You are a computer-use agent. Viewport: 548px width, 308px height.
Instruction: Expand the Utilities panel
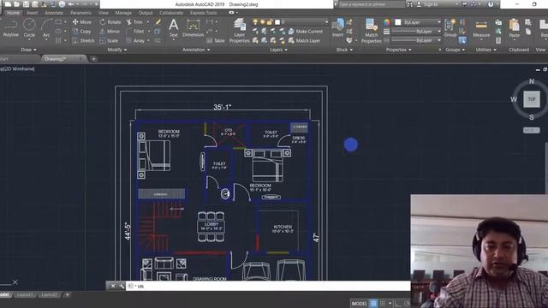click(485, 50)
